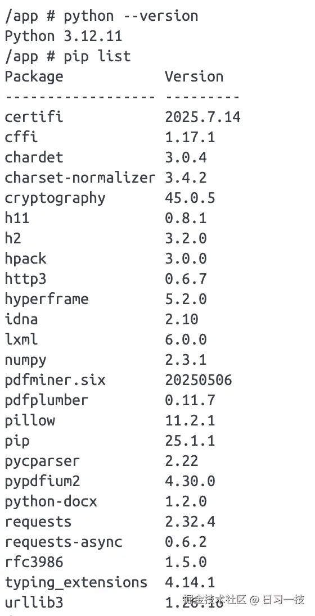Click the 掘金技术社区 watermark text
Image resolution: width=315 pixels, height=616 pixels.
click(x=215, y=600)
